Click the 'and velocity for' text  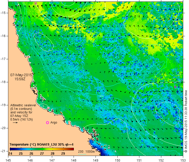pos(21,112)
